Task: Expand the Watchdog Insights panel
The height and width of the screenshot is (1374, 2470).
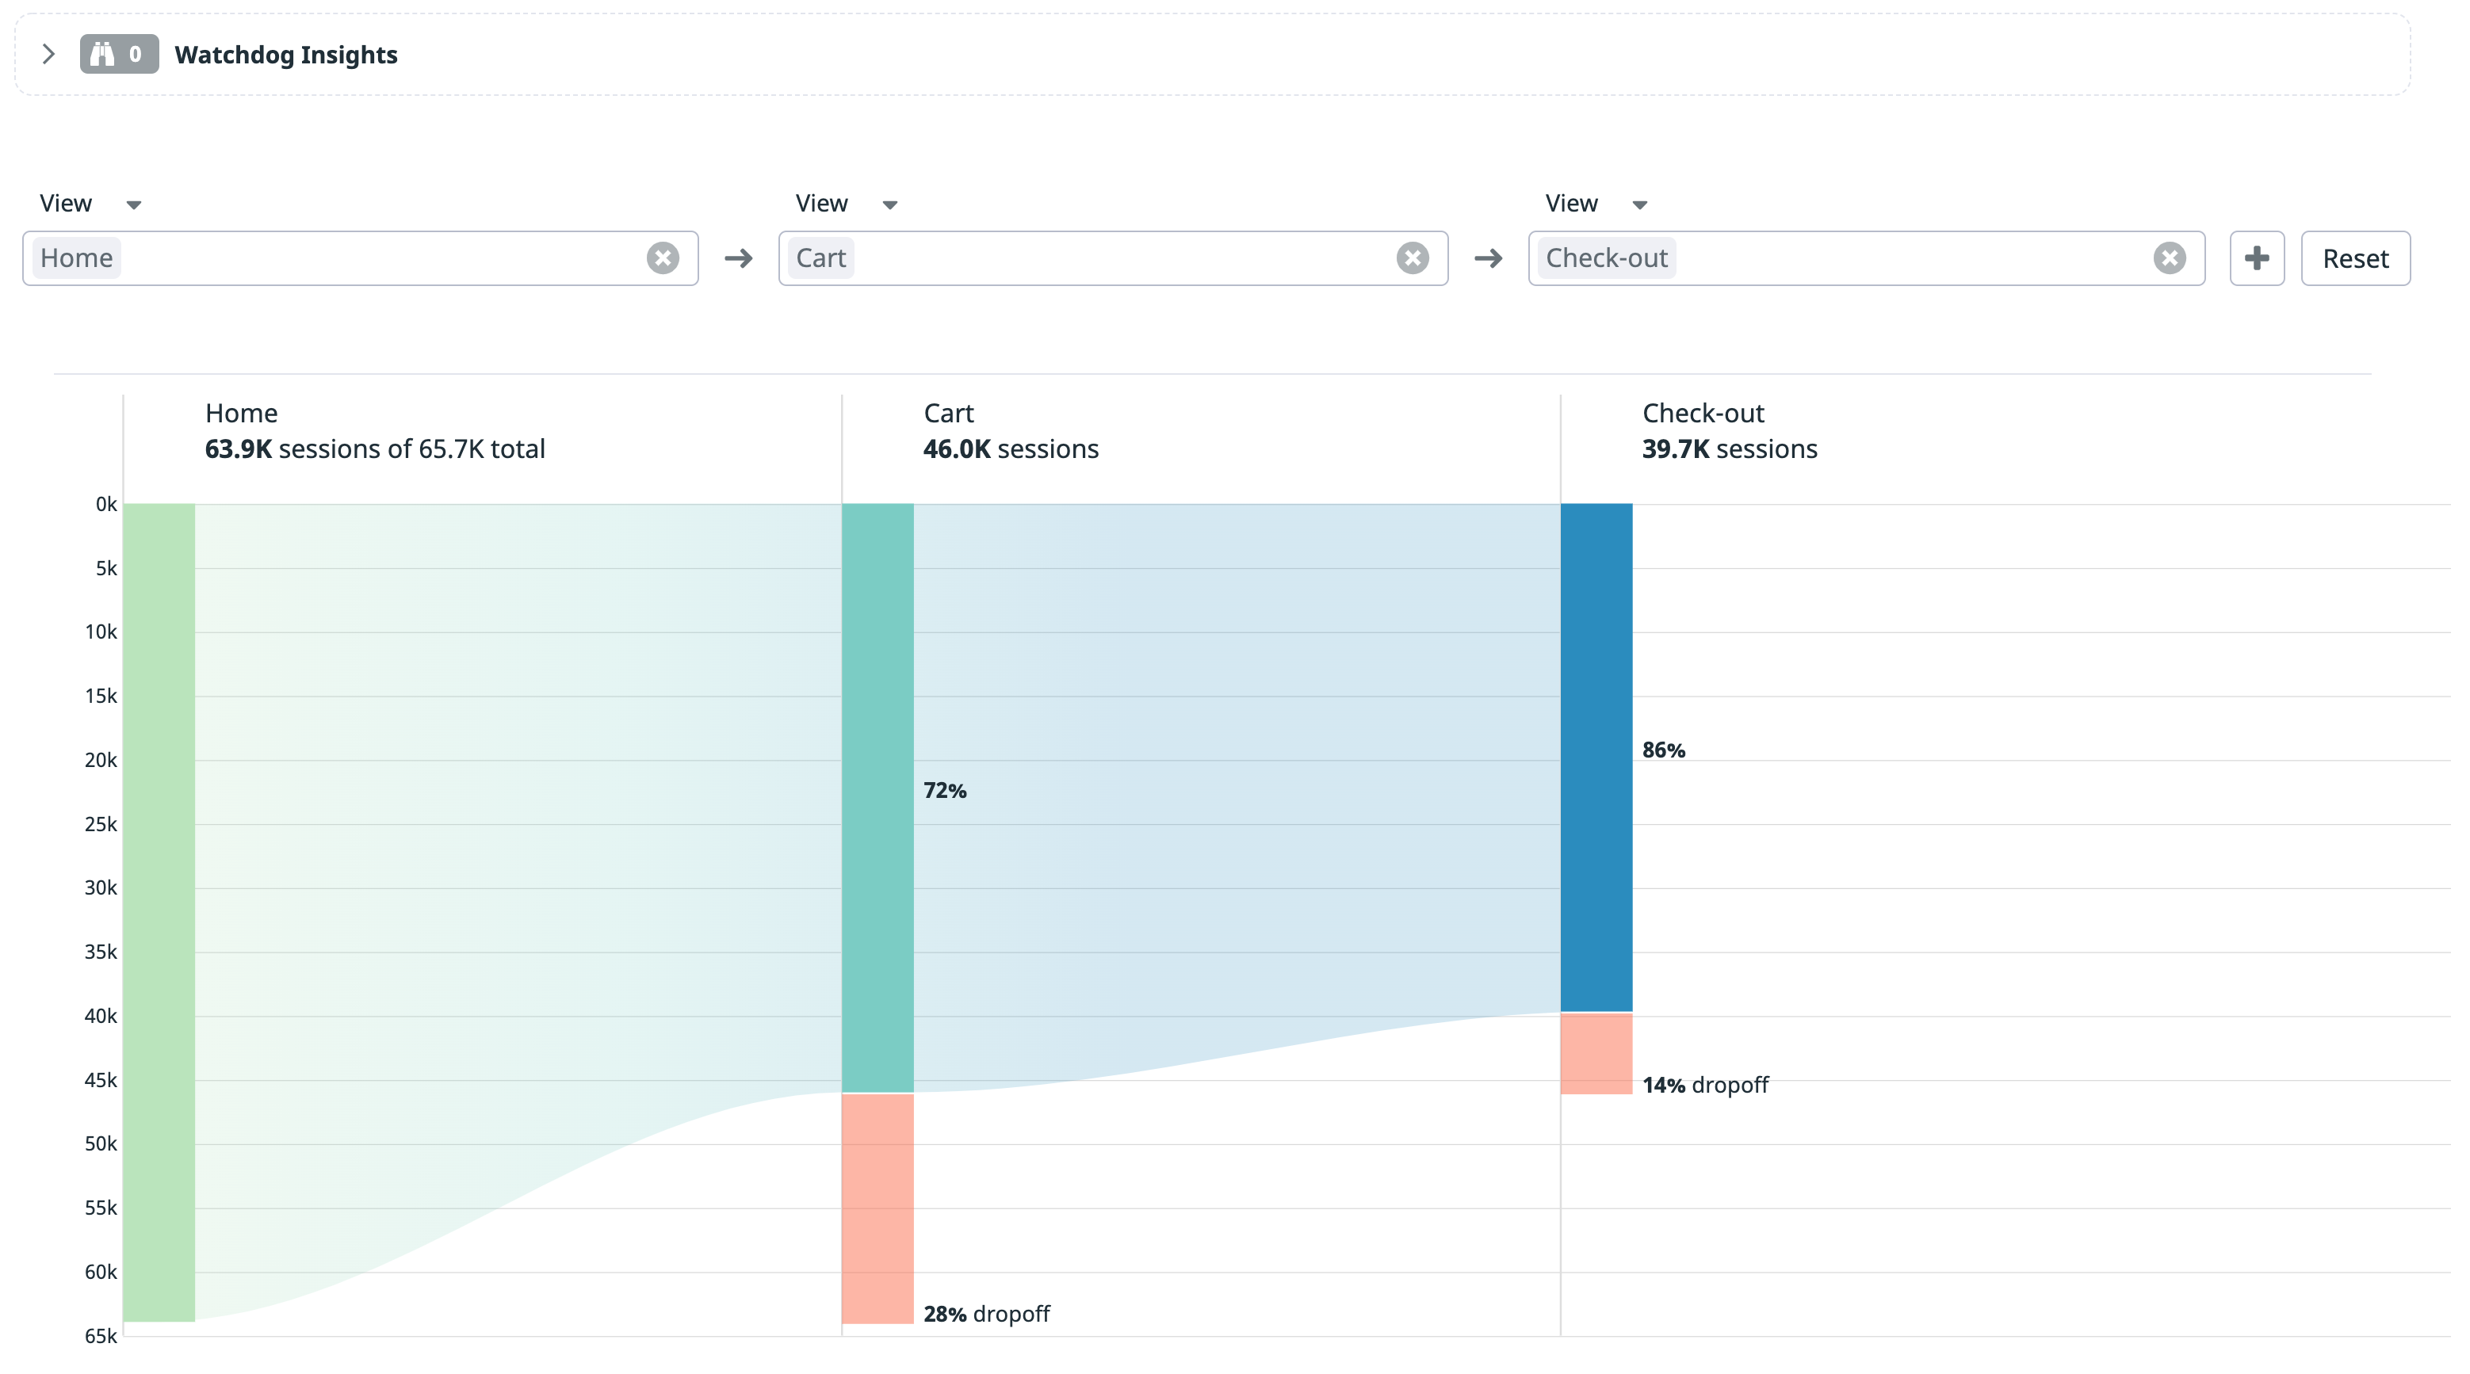Action: tap(48, 55)
